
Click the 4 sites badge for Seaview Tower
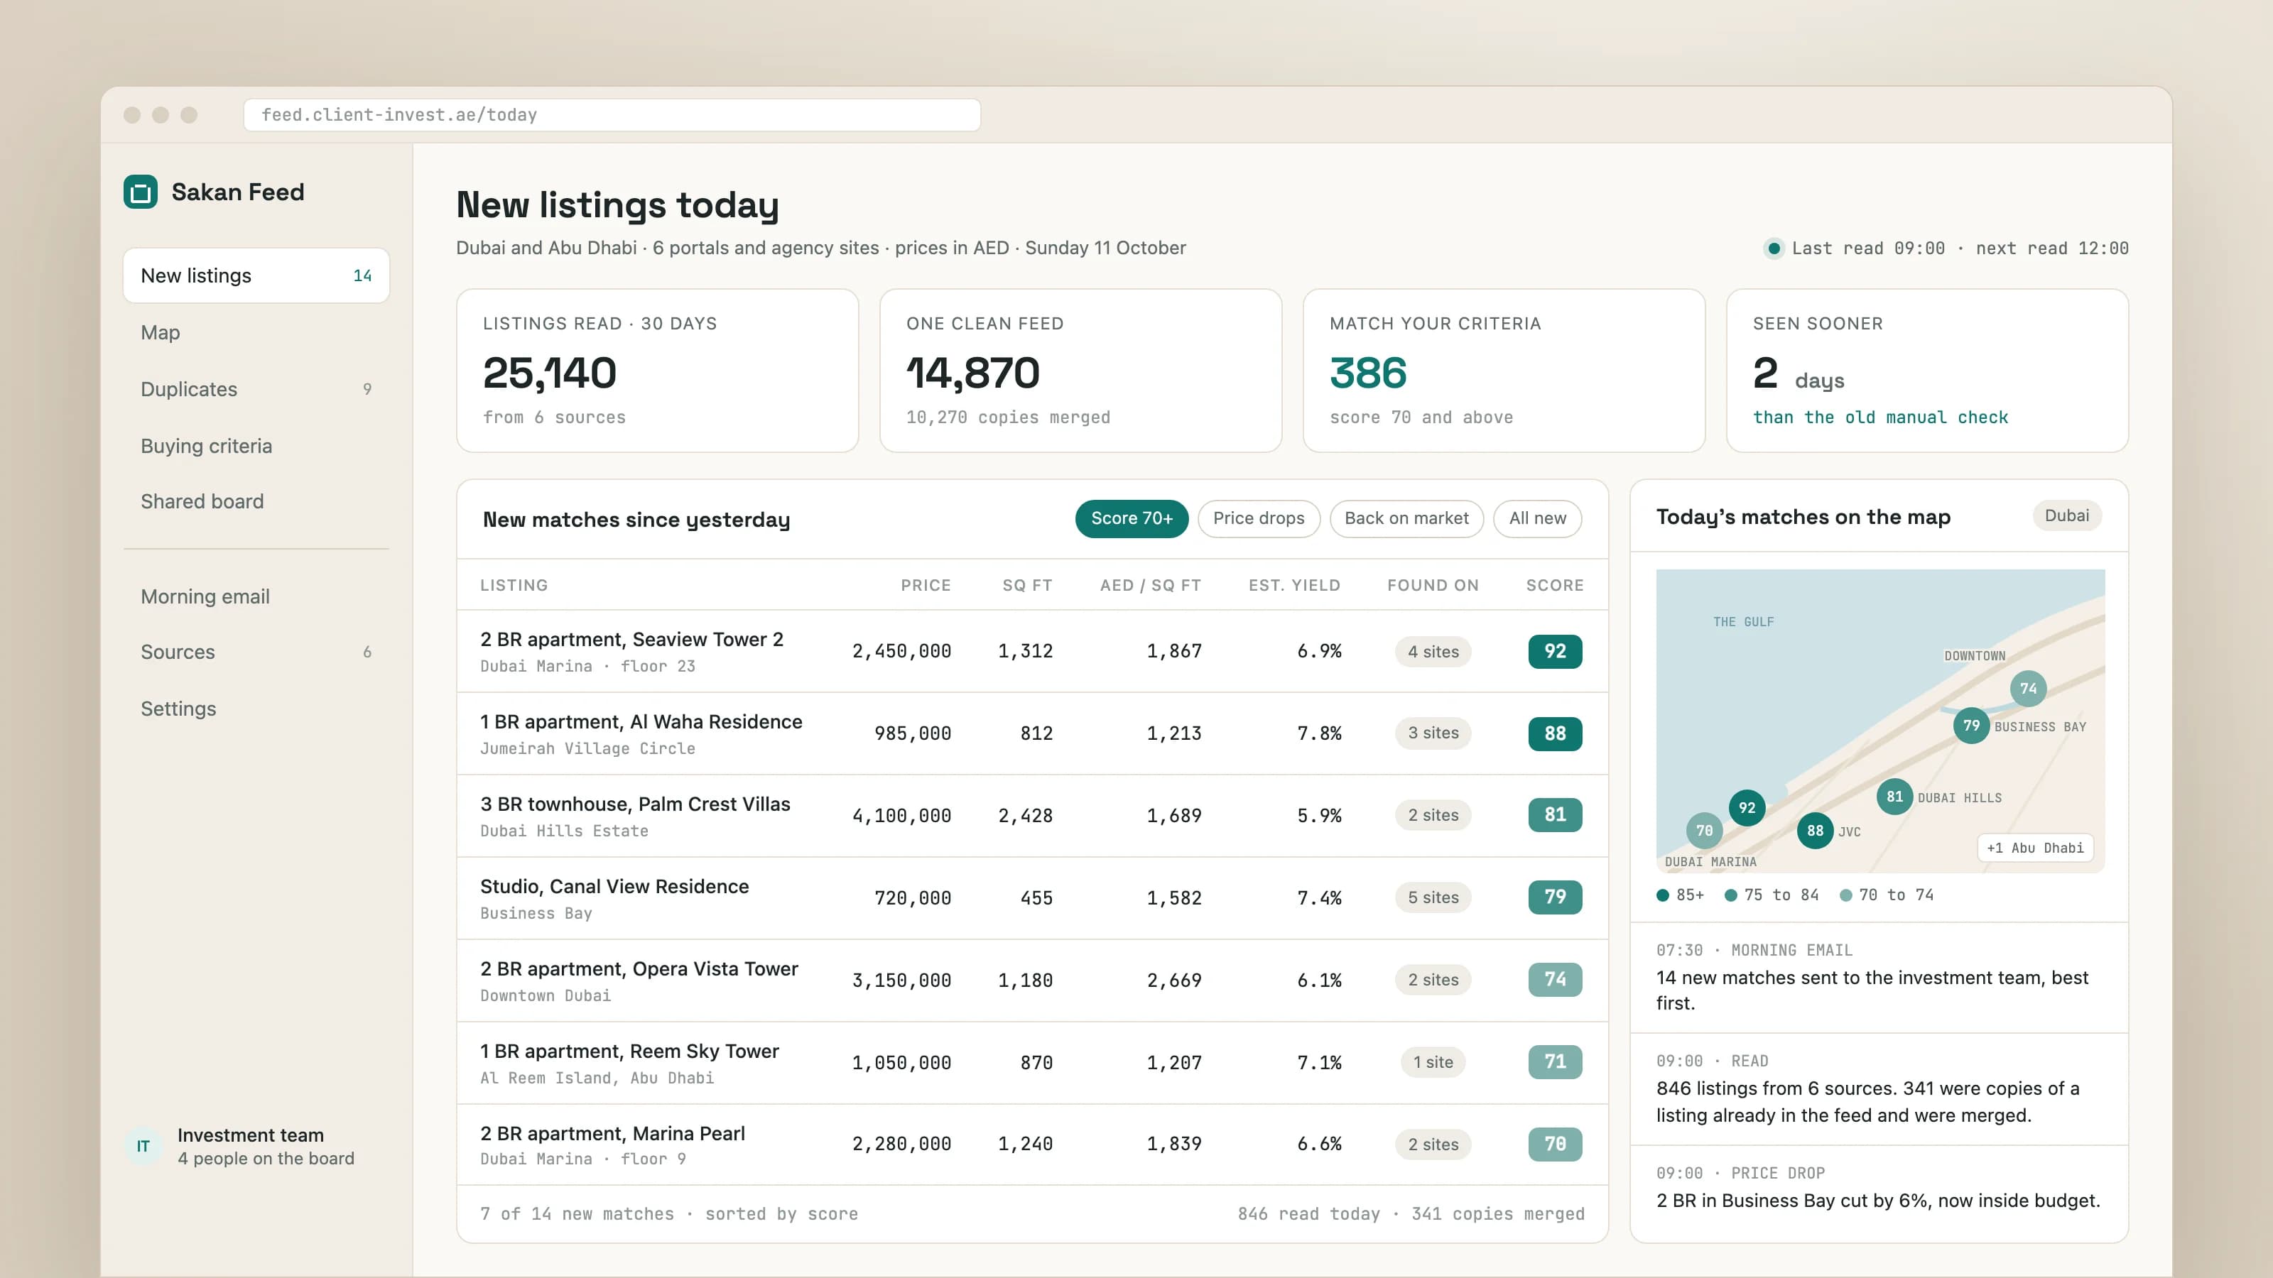point(1433,652)
